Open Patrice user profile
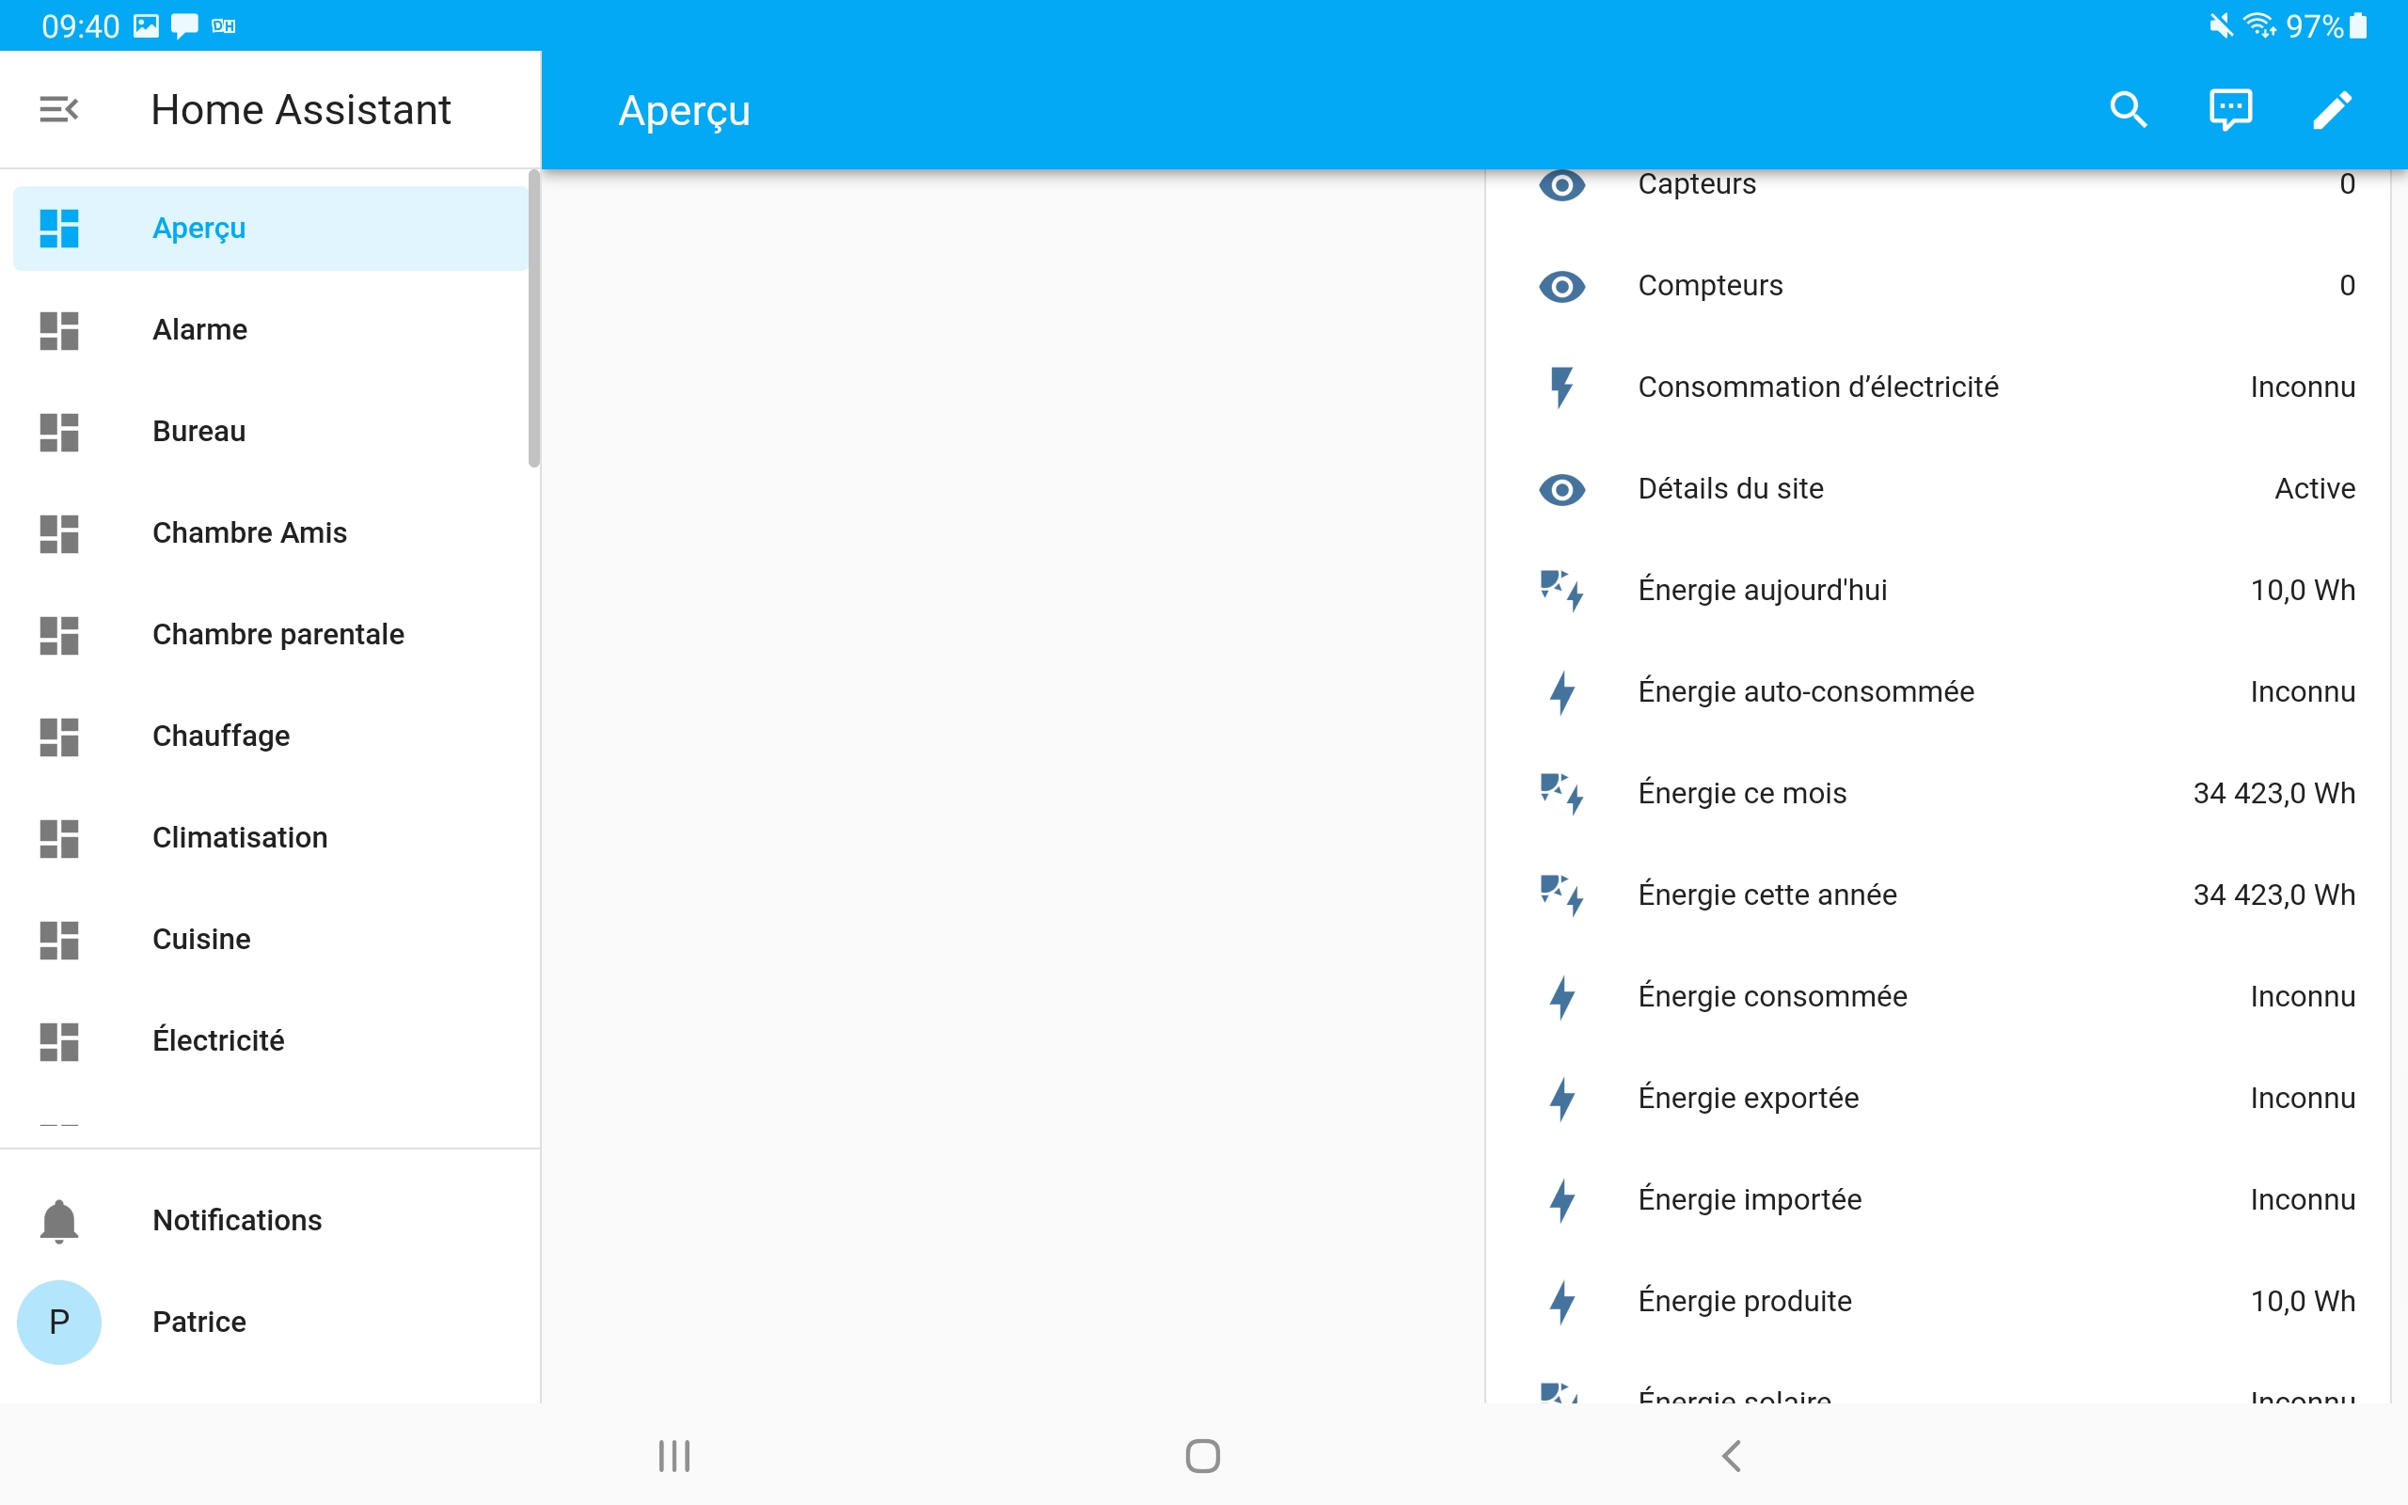The height and width of the screenshot is (1505, 2408). (270, 1322)
